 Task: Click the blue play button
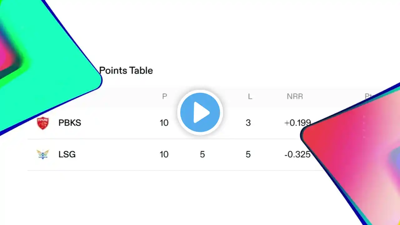point(200,112)
